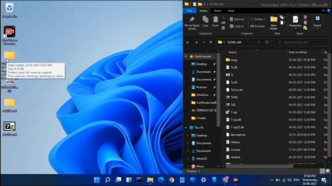This screenshot has height=186, width=332.
Task: Collapse the Quick access tree node
Action: coord(186,56)
